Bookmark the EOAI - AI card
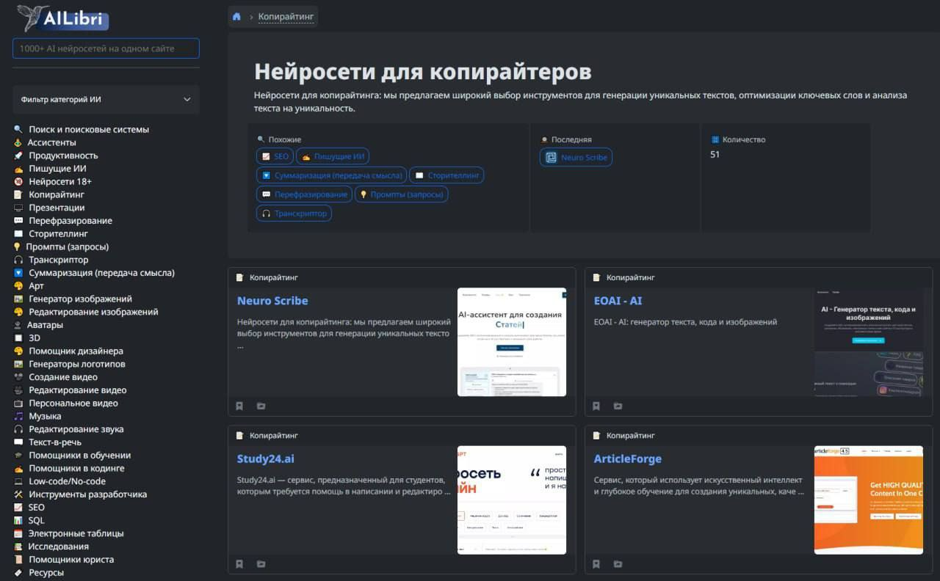Image resolution: width=940 pixels, height=581 pixels. pos(596,406)
